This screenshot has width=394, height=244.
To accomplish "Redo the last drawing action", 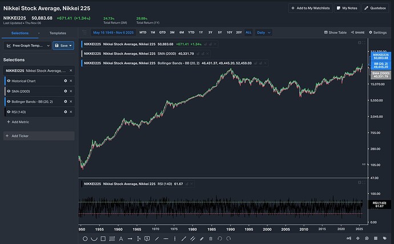I will click(x=228, y=238).
